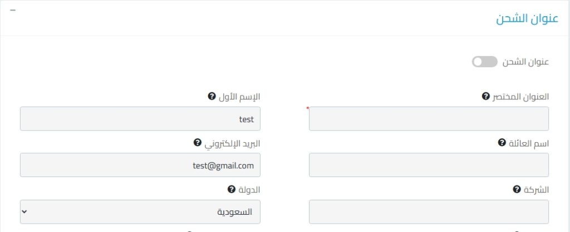Toggle the عنوان الشحن switch

(484, 62)
